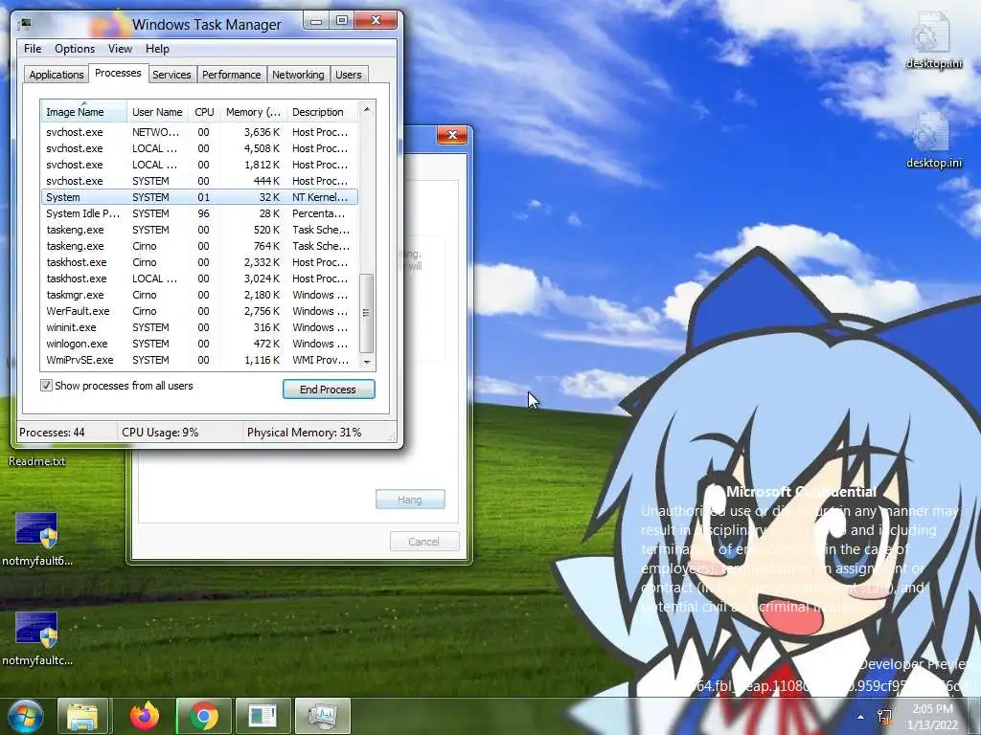Click Cancel in the background dialog
981x735 pixels.
(x=424, y=542)
